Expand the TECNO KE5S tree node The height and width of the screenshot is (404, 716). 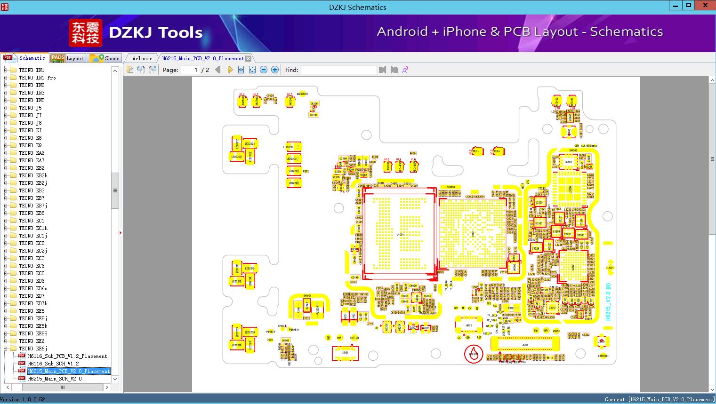tap(5, 333)
